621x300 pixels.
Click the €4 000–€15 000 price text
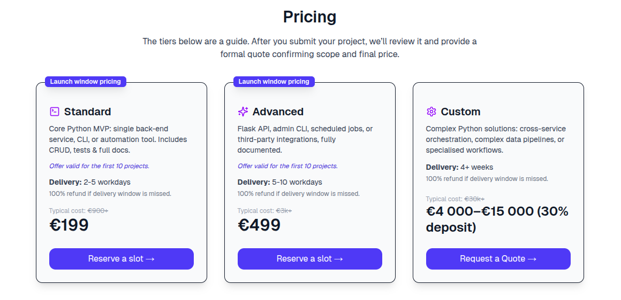(x=497, y=219)
